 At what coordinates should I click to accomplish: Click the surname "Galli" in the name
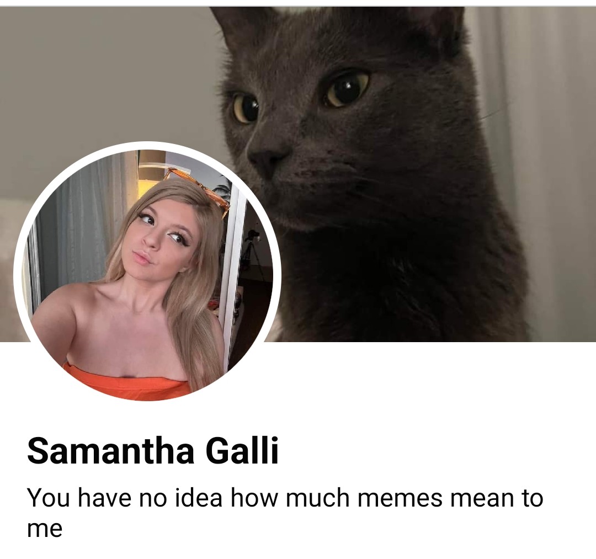242,451
